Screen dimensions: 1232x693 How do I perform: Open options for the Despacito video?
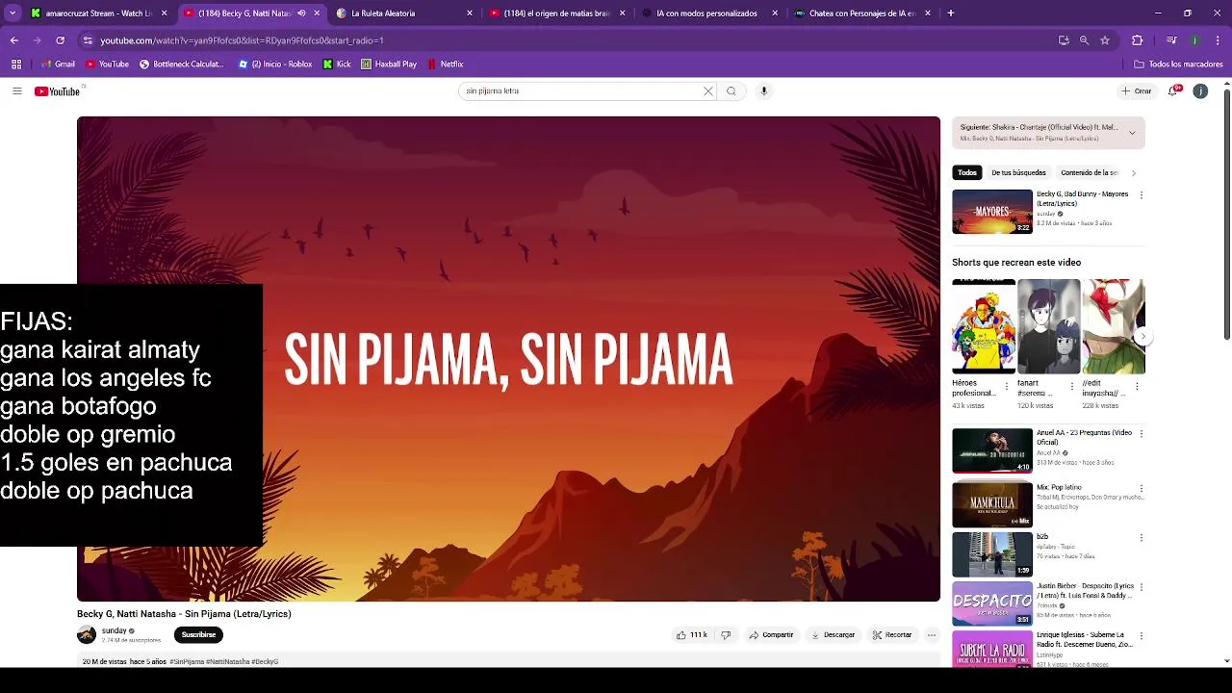(1142, 587)
